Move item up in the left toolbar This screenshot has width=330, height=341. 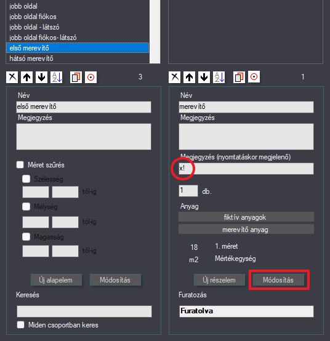point(26,77)
